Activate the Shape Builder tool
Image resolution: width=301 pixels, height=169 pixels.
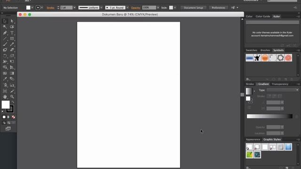pyautogui.click(x=5, y=67)
